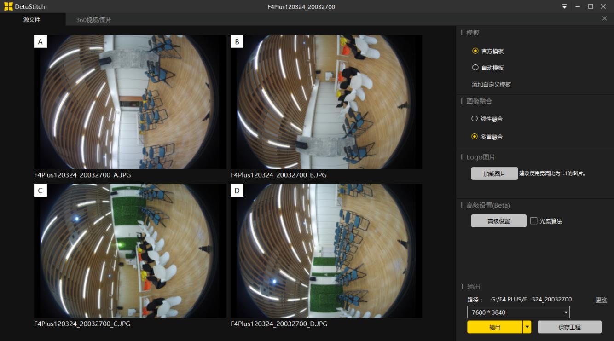Open the 7680 * 3840 resolution dropdown

(x=518, y=312)
